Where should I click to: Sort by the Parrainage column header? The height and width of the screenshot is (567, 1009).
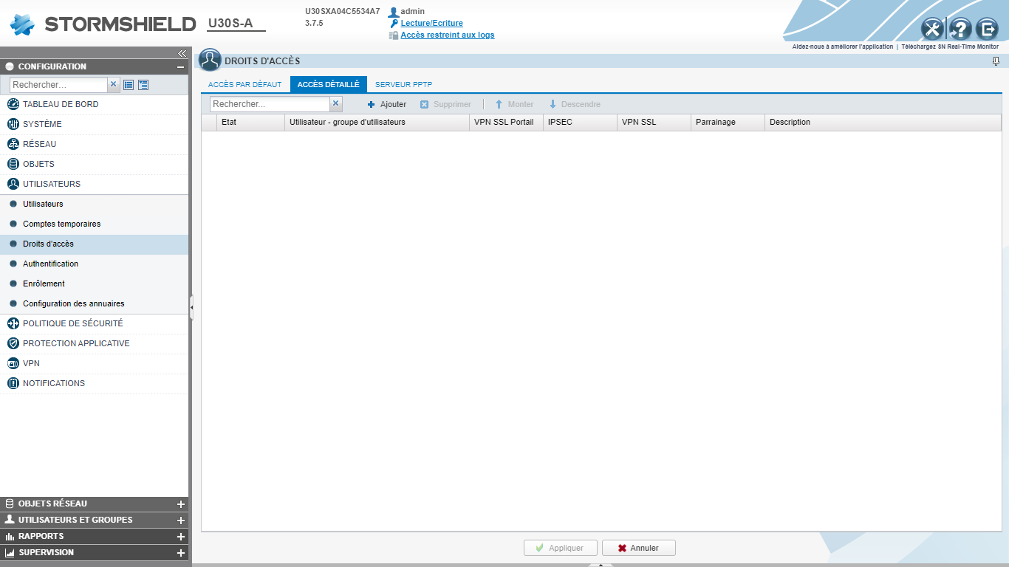pyautogui.click(x=728, y=122)
